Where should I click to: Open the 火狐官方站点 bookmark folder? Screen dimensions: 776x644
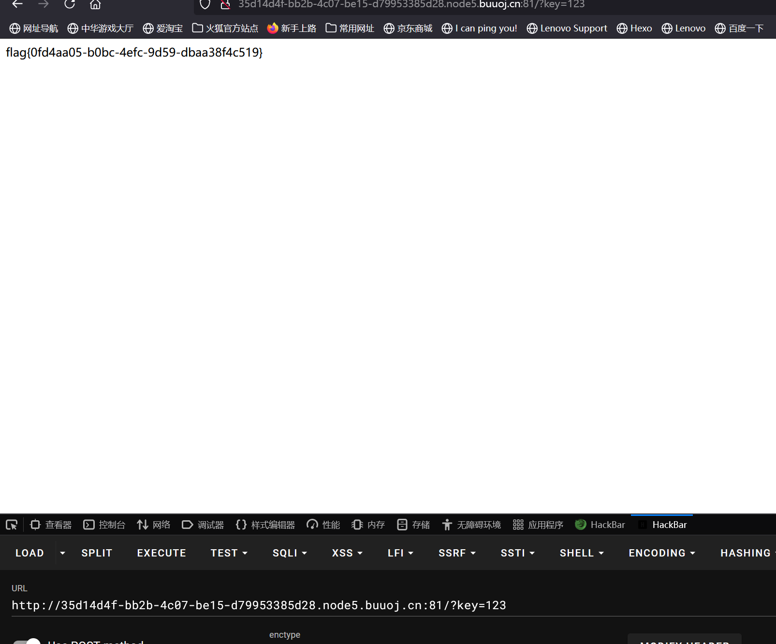225,29
